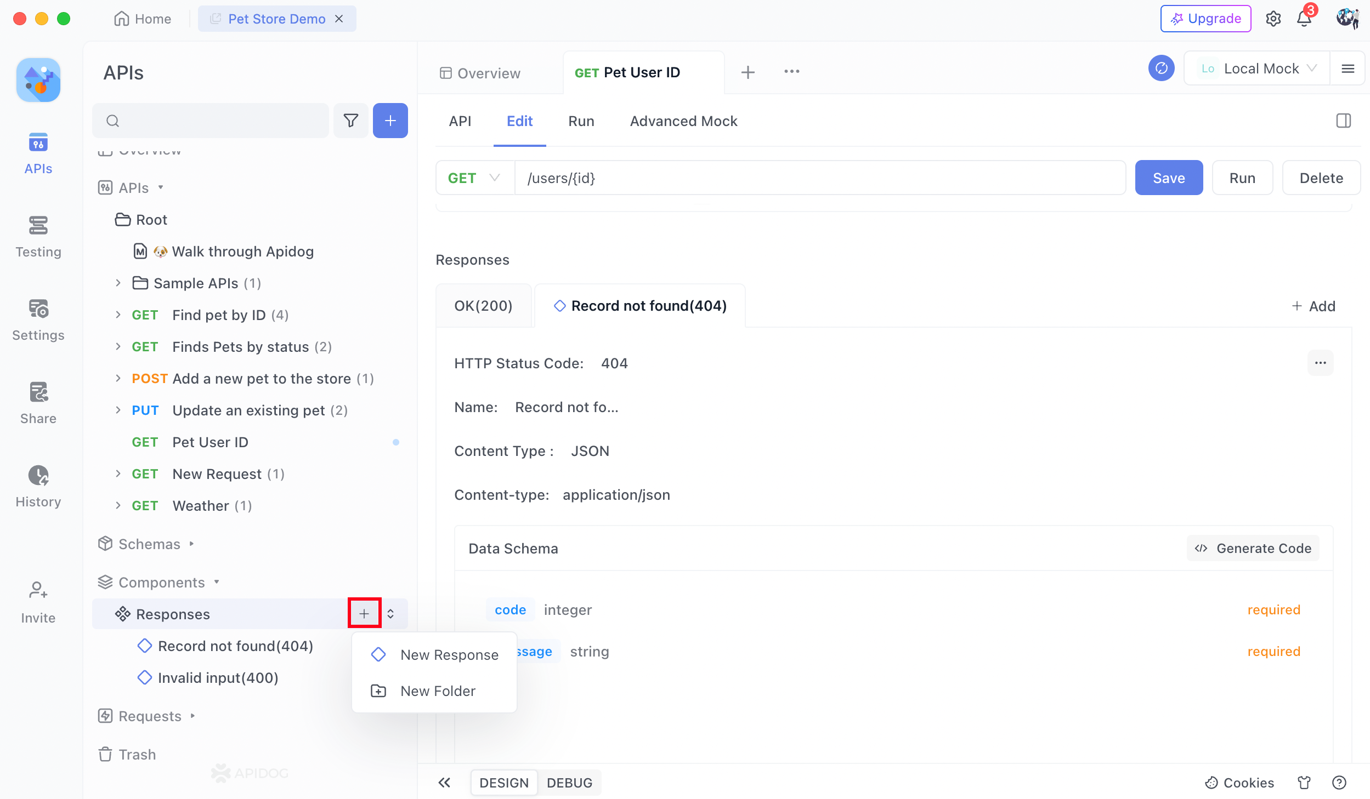Viewport: 1370px width, 799px height.
Task: Click the filter funnel icon
Action: (350, 121)
